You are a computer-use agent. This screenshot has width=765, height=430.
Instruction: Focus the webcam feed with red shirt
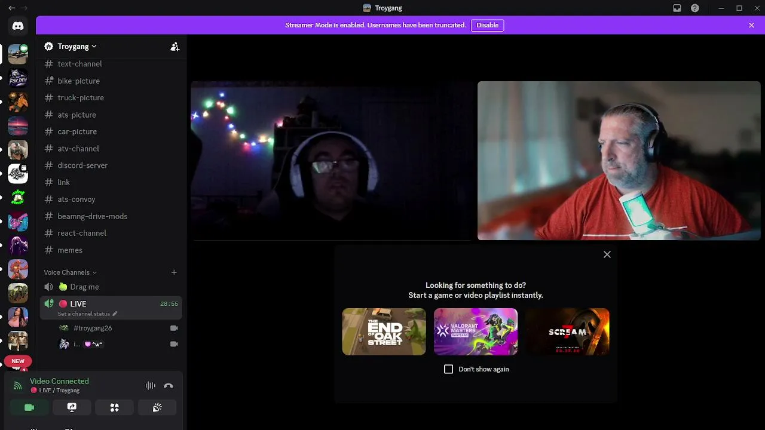click(619, 161)
